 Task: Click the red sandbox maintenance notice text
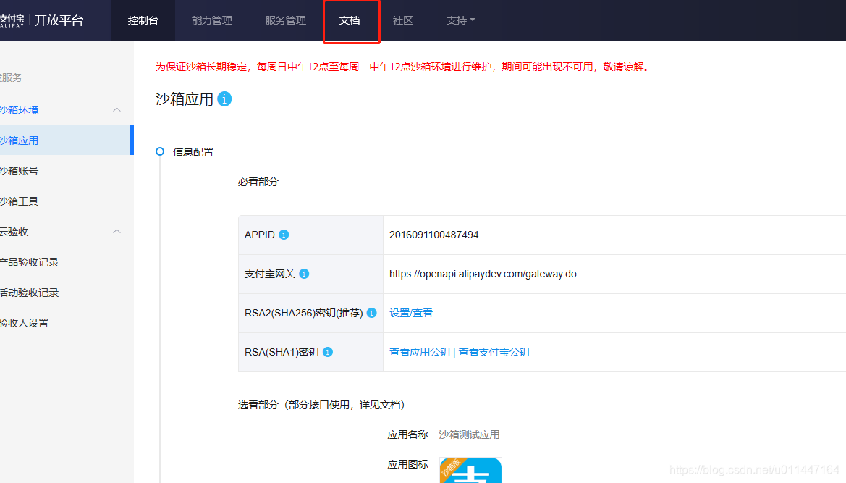point(404,67)
